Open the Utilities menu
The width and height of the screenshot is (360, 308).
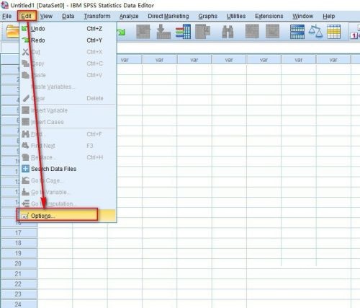point(236,16)
